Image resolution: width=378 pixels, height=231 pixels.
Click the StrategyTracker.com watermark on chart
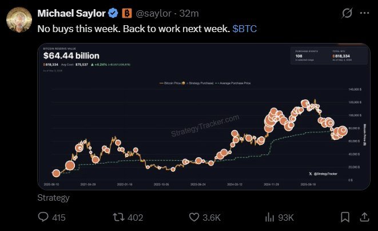click(x=205, y=126)
